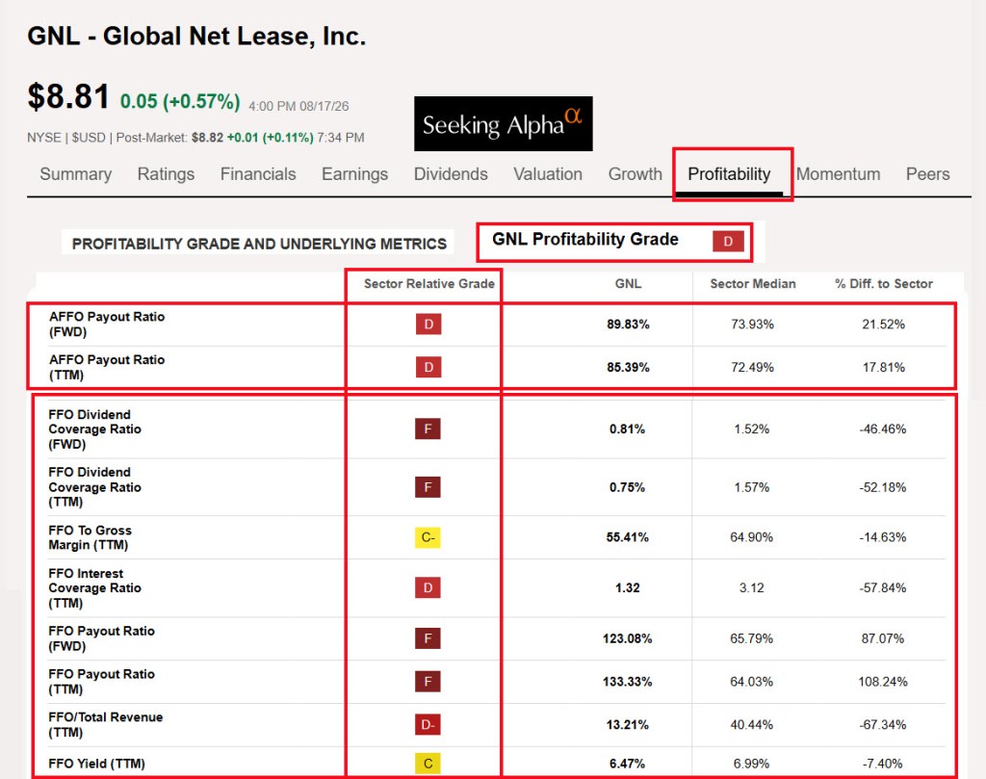Click D- grade for FFO/Total Revenue

point(428,725)
